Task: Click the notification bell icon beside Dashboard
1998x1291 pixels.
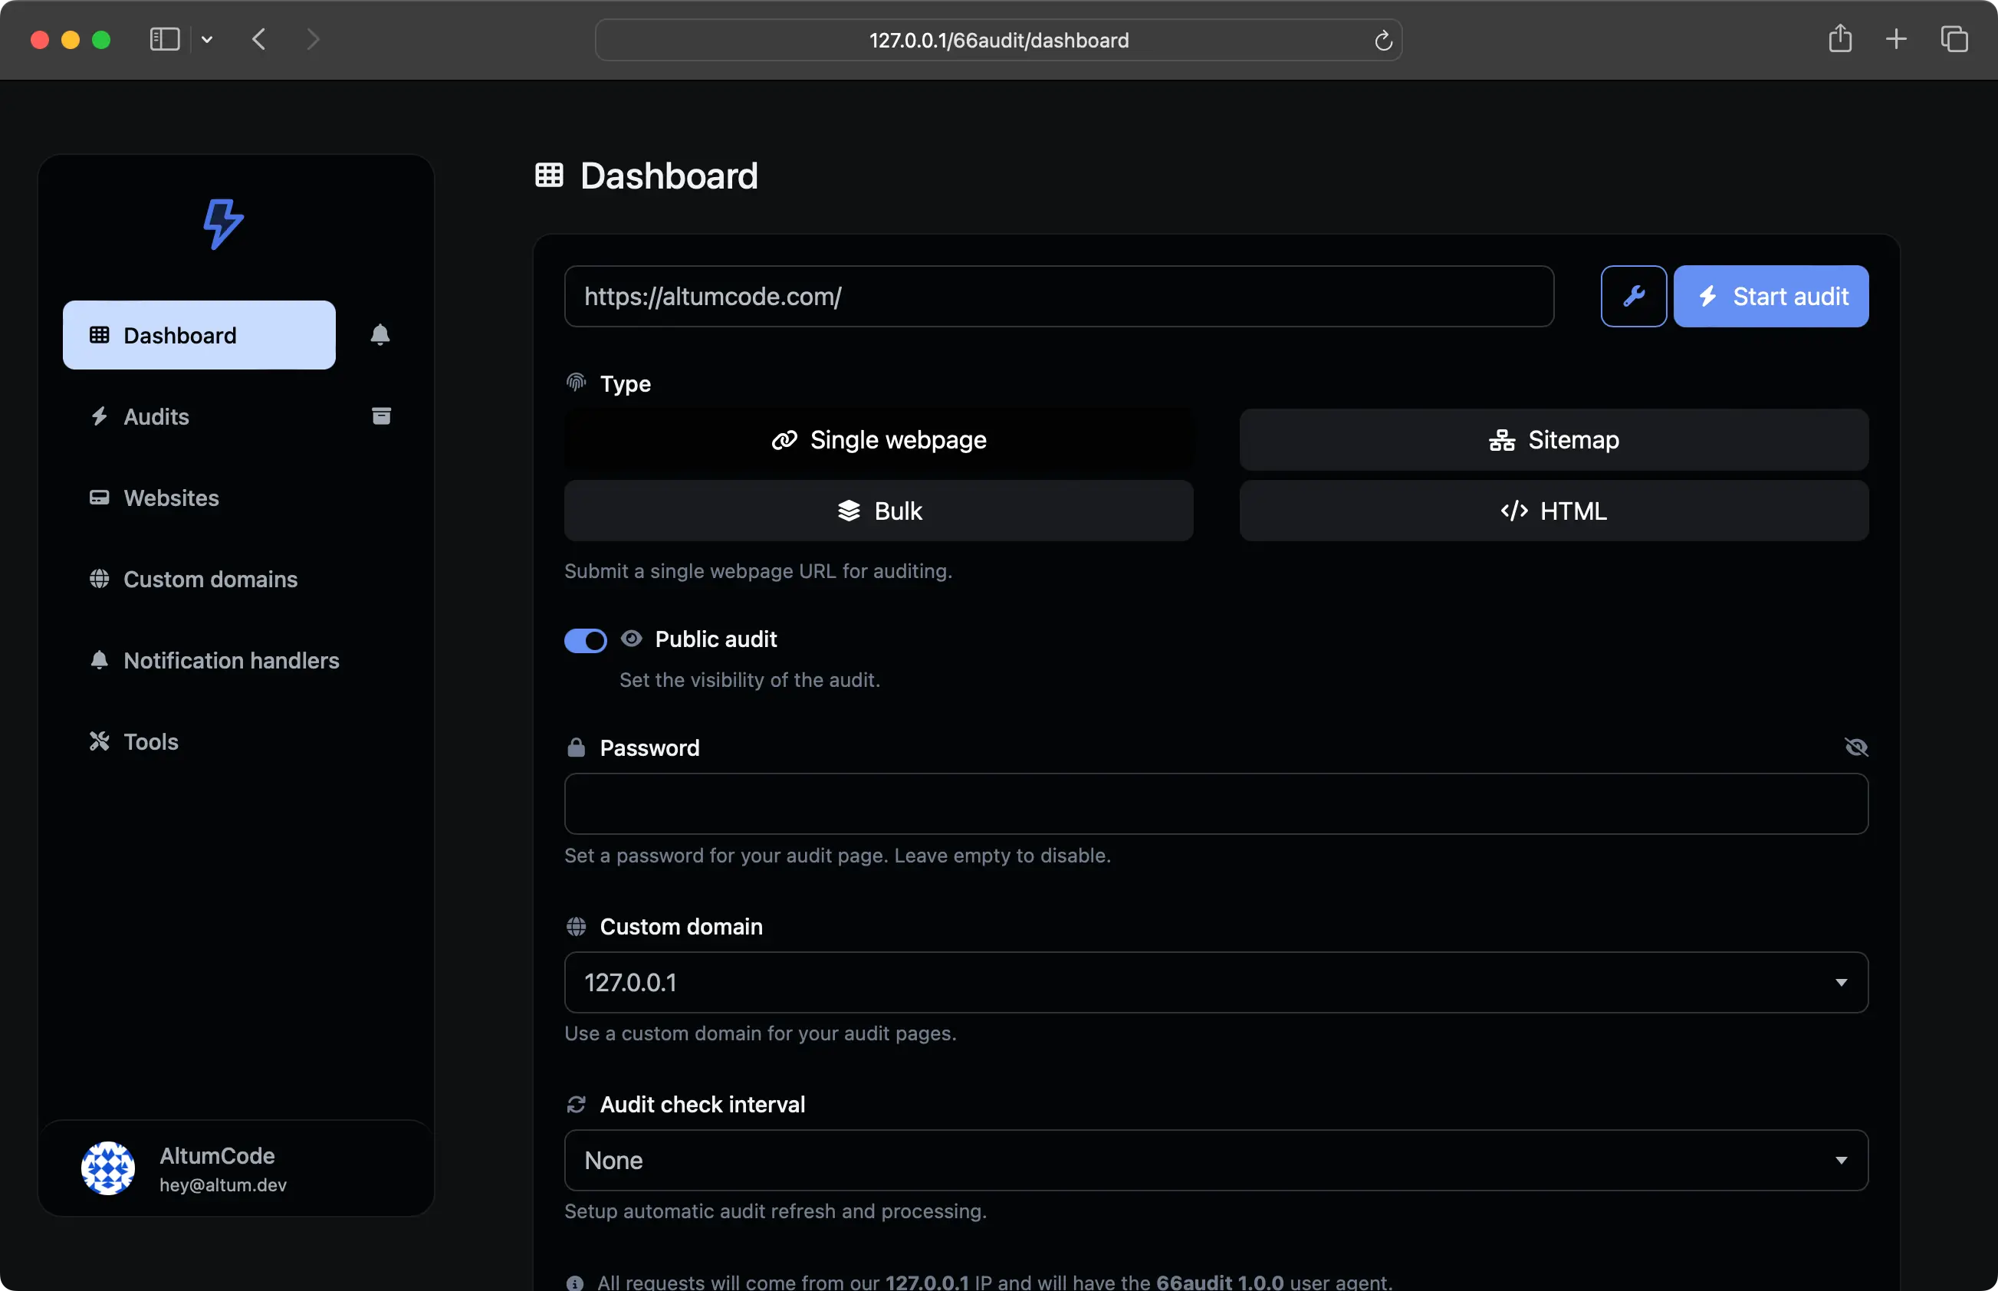Action: [380, 334]
